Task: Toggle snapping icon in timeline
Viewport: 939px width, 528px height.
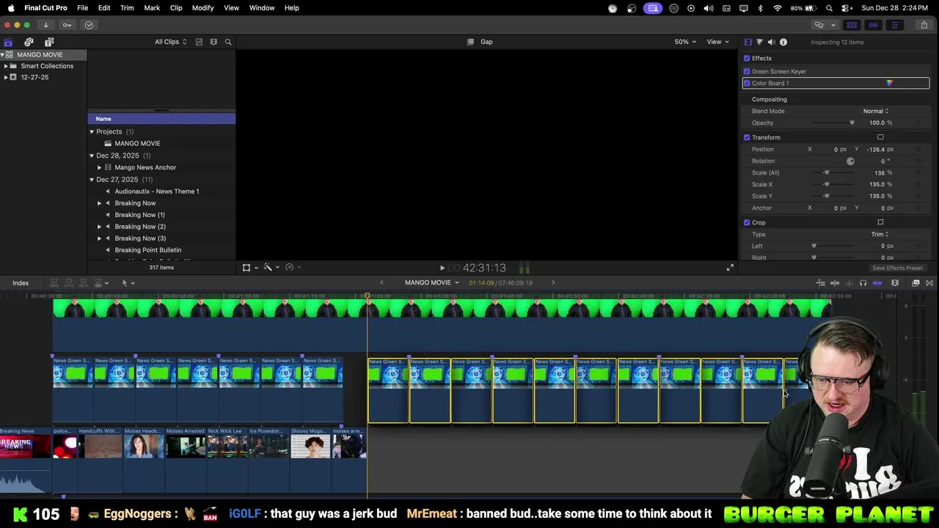Action: pyautogui.click(x=877, y=283)
